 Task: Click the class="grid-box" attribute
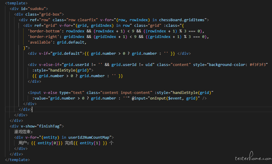(x=44, y=14)
